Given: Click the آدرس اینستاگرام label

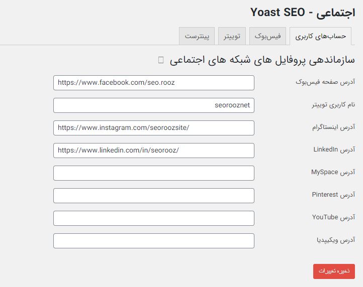Looking at the screenshot, I should [x=334, y=127].
